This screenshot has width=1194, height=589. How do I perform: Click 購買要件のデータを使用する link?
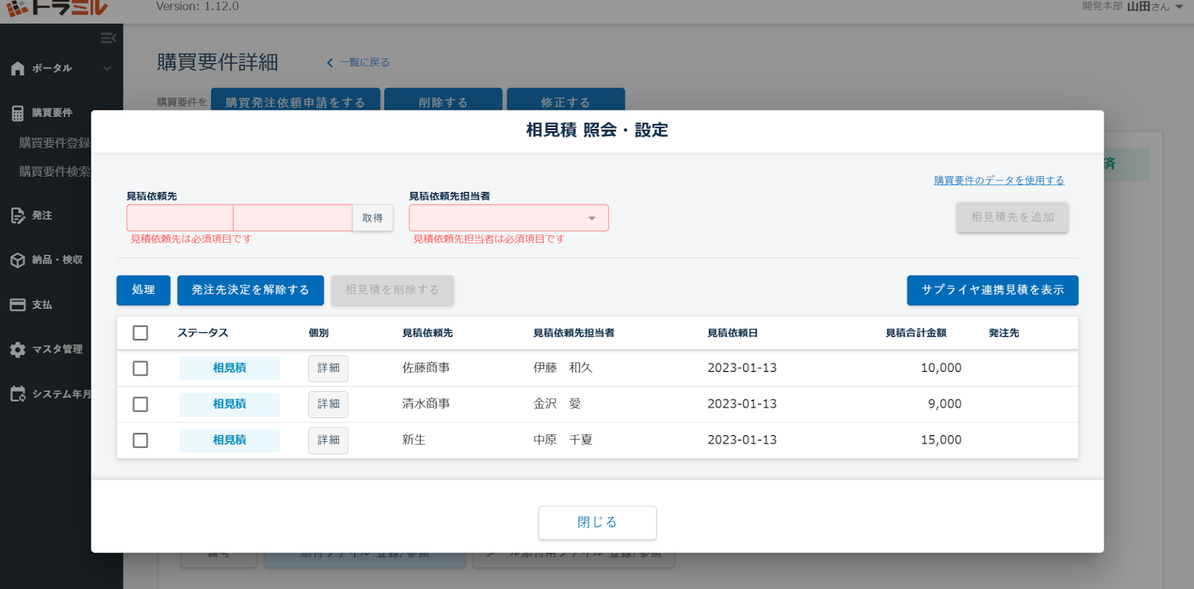click(x=998, y=181)
